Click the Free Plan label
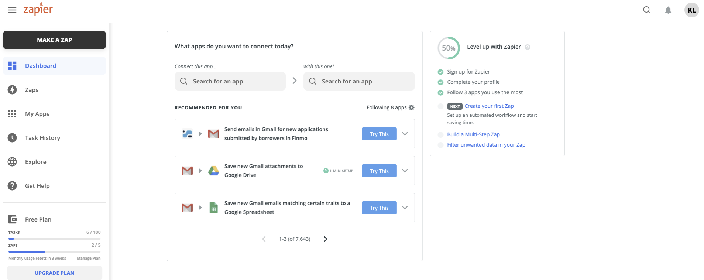The width and height of the screenshot is (704, 280). (38, 219)
